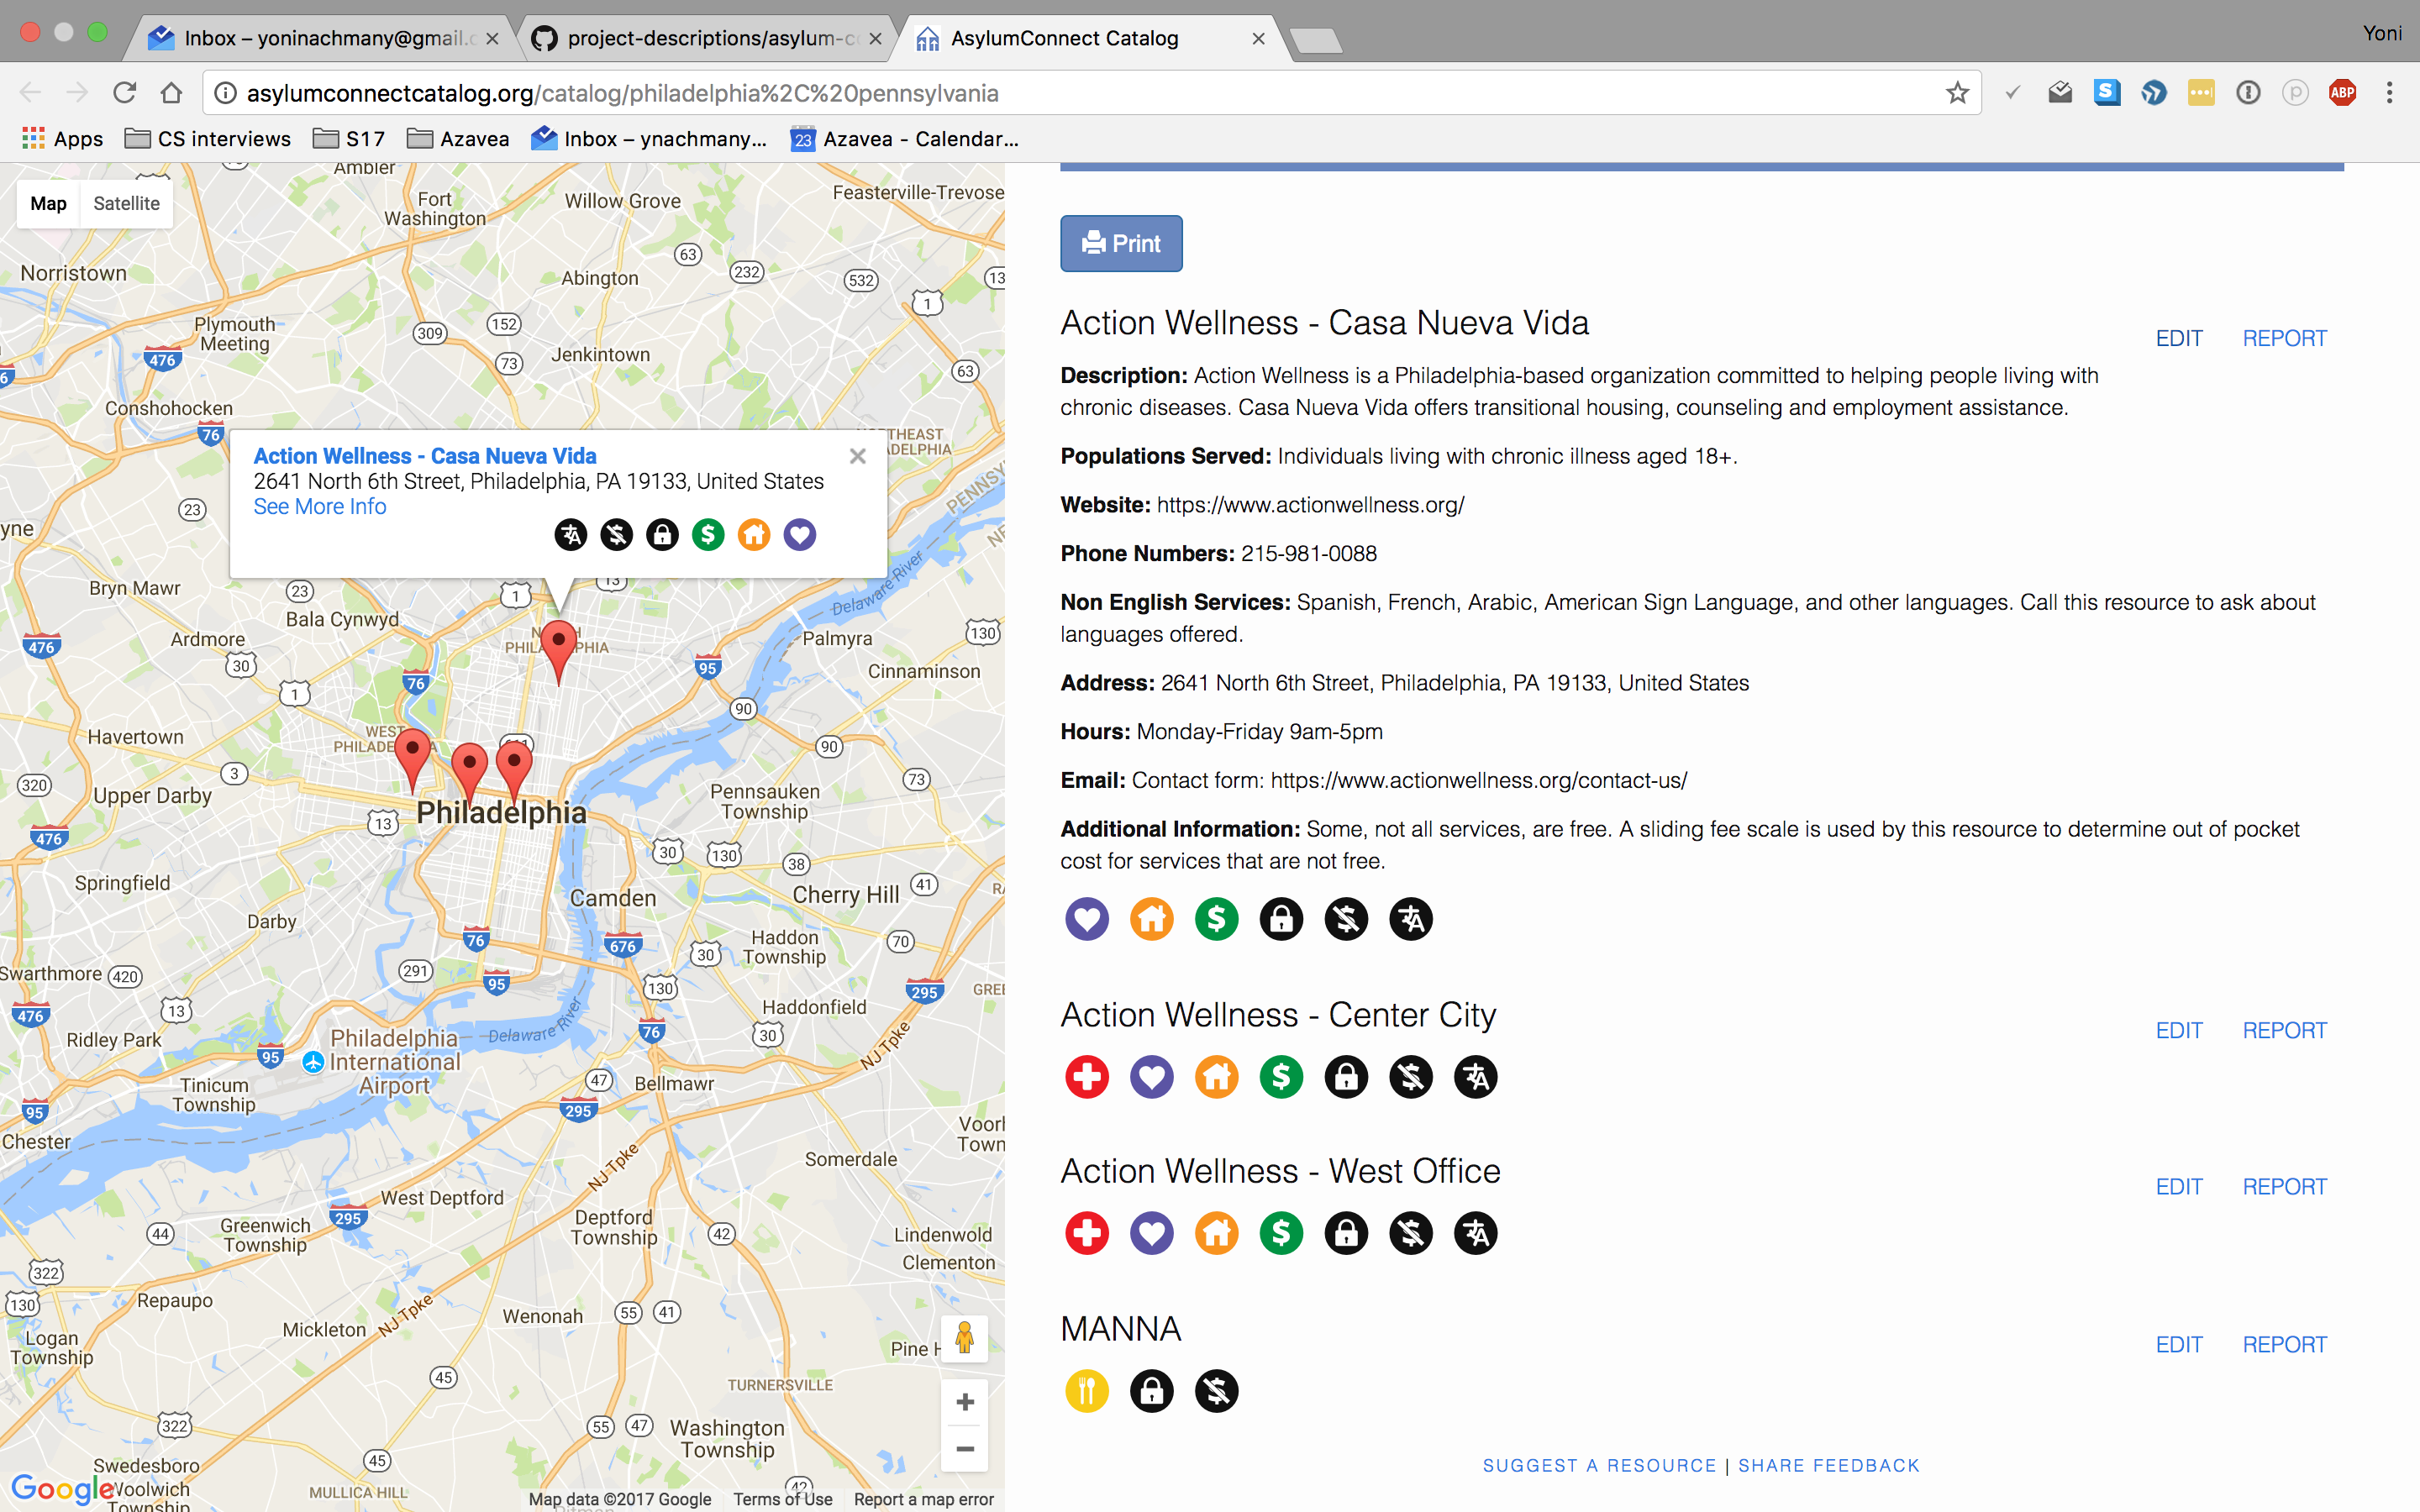Image resolution: width=2420 pixels, height=1512 pixels.
Task: Switch to the project-descriptions GitHub tab
Action: [703, 38]
